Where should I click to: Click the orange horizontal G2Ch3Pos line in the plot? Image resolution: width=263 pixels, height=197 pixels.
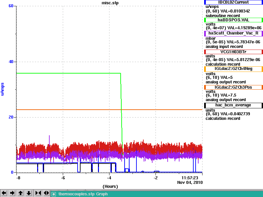(109, 110)
